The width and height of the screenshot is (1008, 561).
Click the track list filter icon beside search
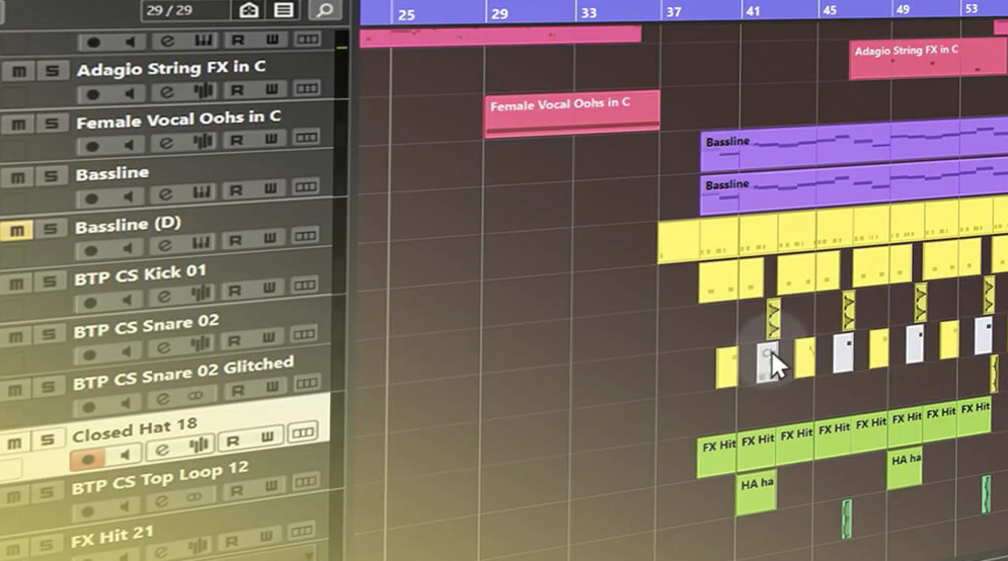pos(284,10)
